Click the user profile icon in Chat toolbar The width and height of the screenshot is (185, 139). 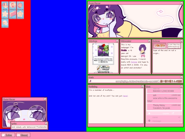coord(149,113)
